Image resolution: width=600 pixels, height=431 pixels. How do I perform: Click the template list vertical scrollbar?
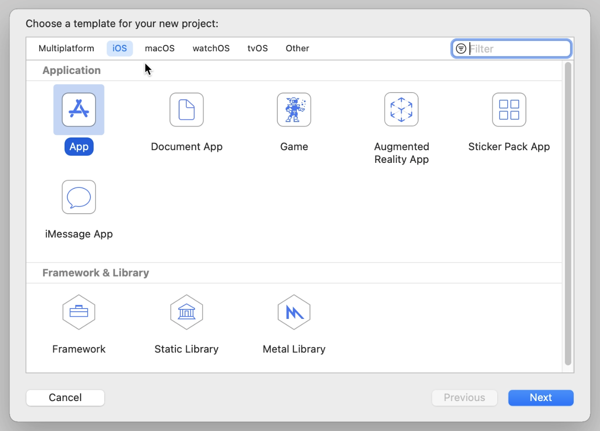(568, 213)
